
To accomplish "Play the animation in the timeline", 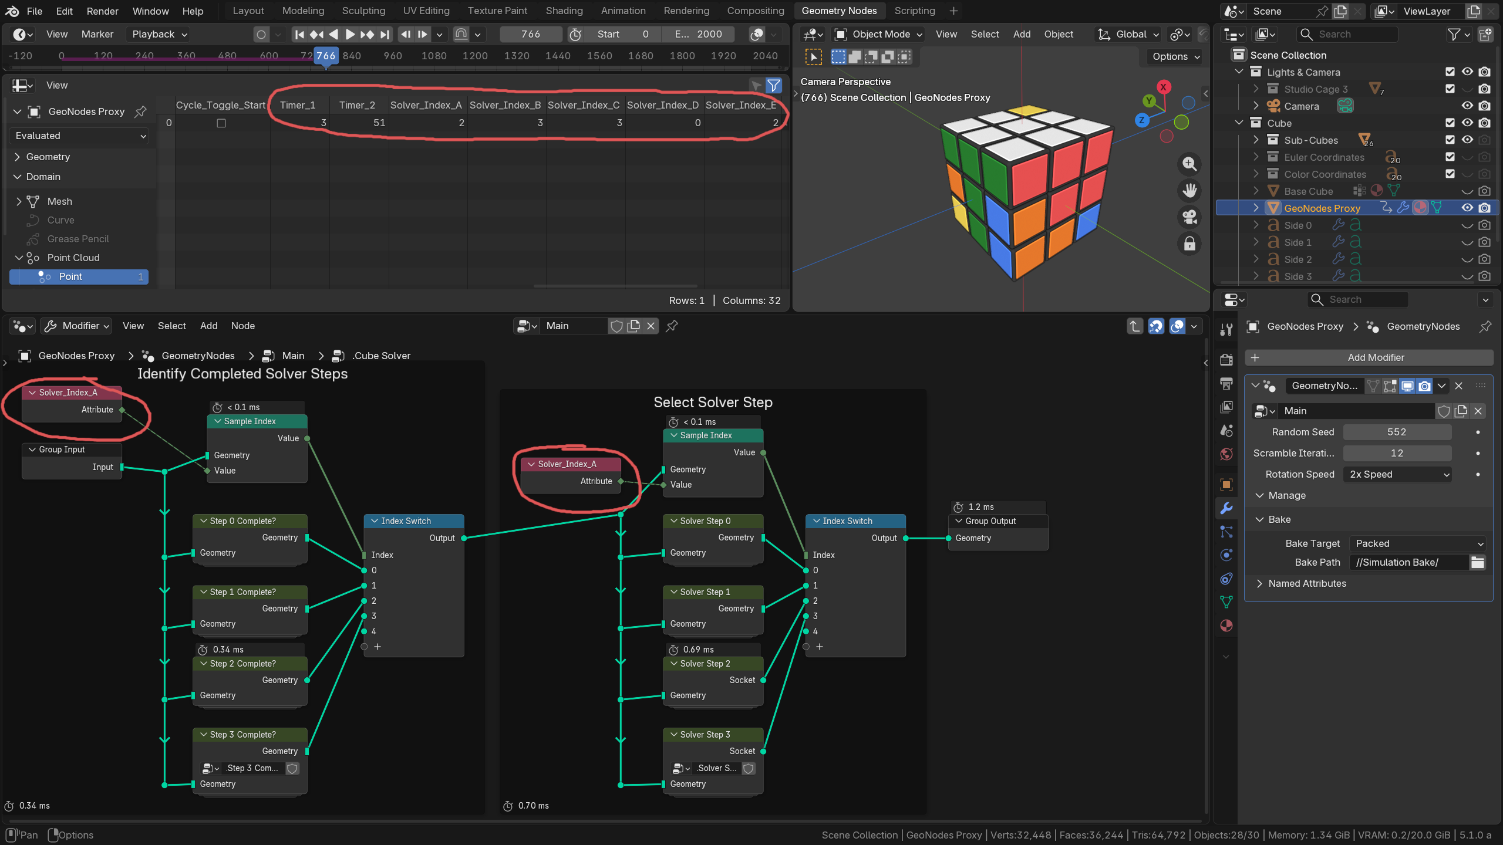I will pos(350,35).
